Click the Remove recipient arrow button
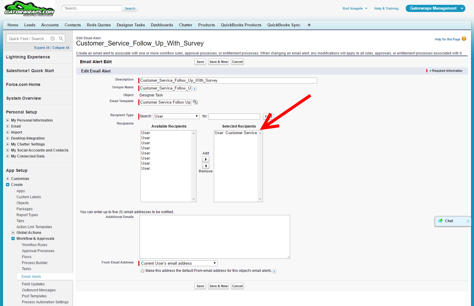 206,166
